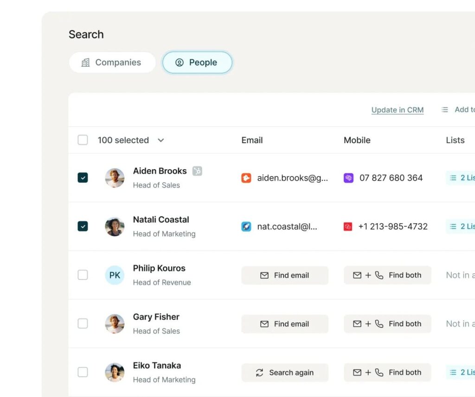Click the Update in CRM link
Viewport: 475px width, 397px height.
pos(398,110)
